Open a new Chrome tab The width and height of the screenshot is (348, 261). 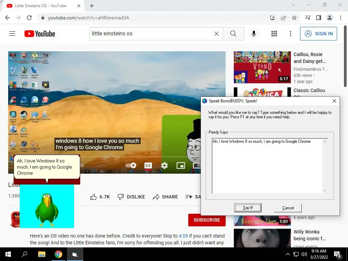[92, 6]
